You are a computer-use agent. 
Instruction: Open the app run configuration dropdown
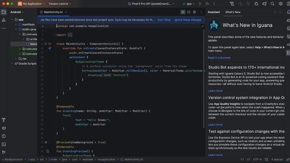(188, 4)
